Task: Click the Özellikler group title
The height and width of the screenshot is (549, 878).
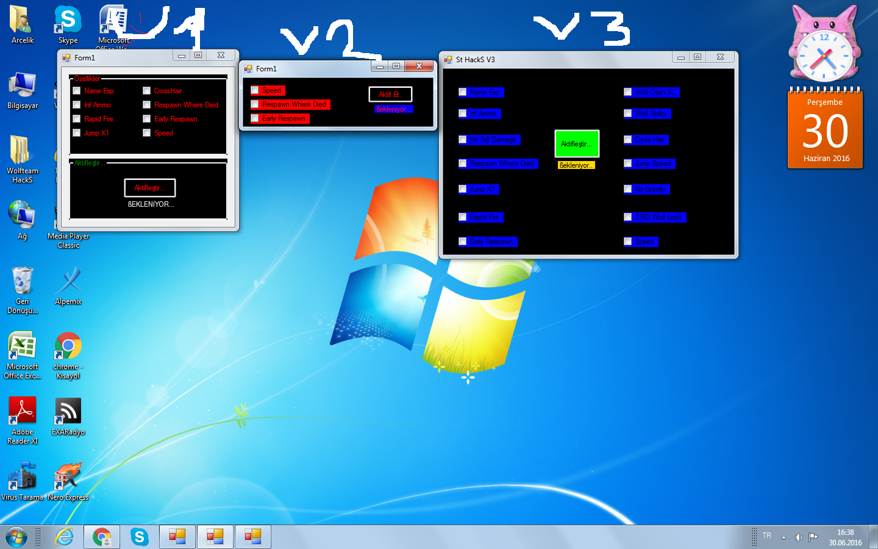Action: click(87, 79)
